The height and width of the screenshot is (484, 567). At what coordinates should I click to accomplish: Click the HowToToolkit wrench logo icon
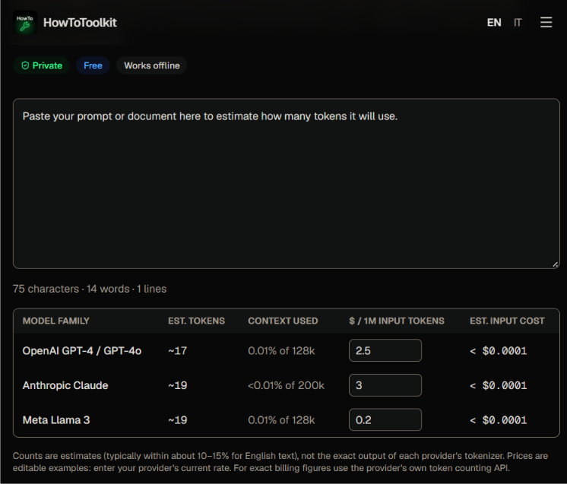coord(25,22)
